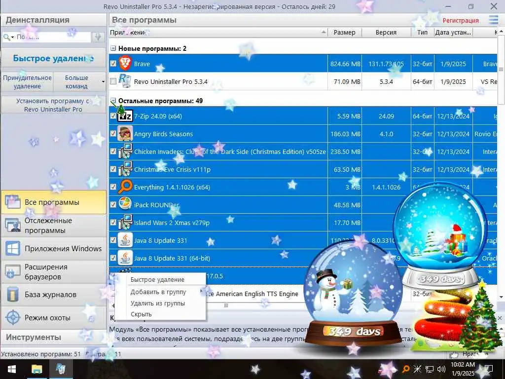This screenshot has height=379, width=505.
Task: Open the Расширения браузеров module
Action: [53, 272]
